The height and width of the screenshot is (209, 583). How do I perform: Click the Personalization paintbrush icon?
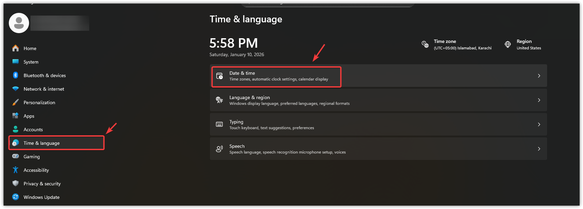16,102
